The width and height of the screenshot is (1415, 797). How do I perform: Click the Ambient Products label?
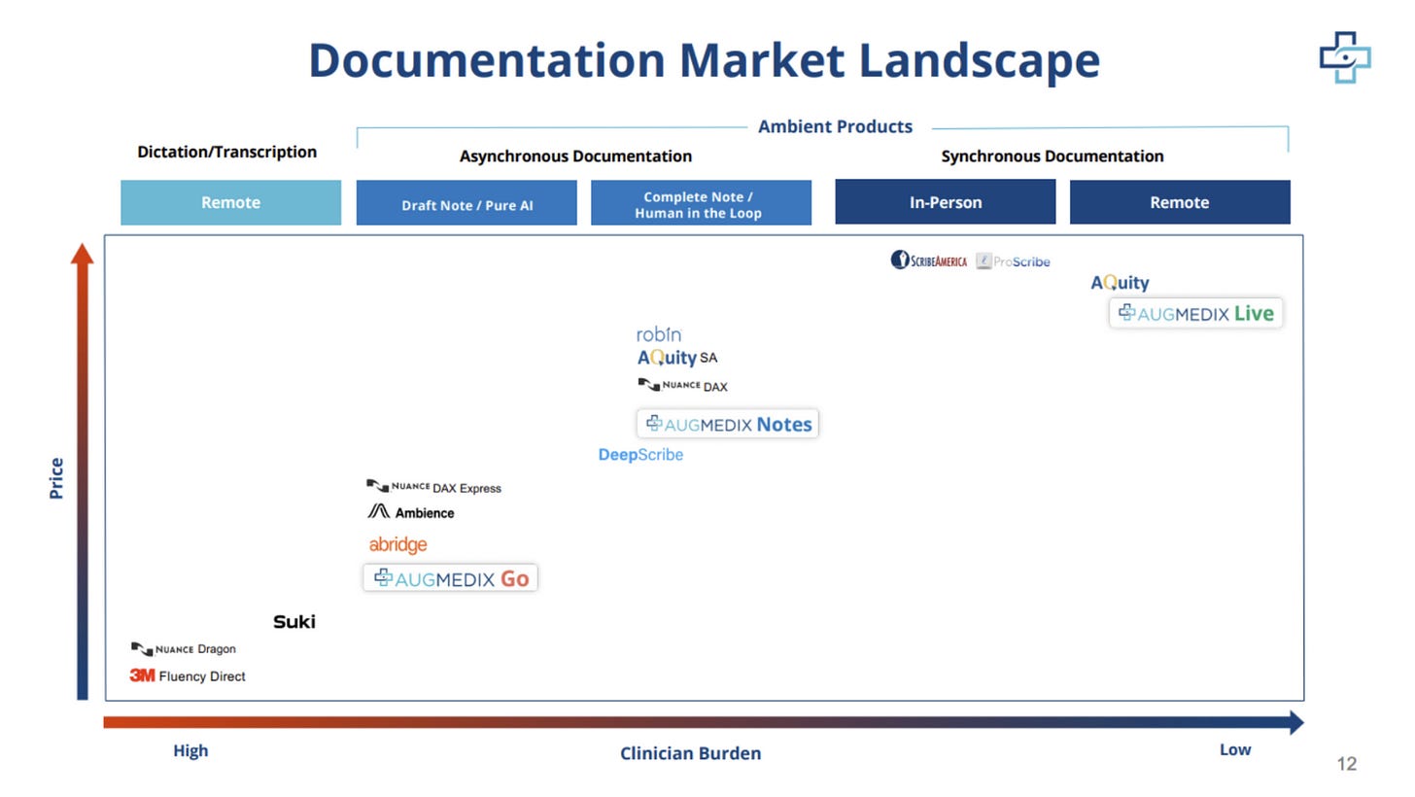pyautogui.click(x=835, y=126)
